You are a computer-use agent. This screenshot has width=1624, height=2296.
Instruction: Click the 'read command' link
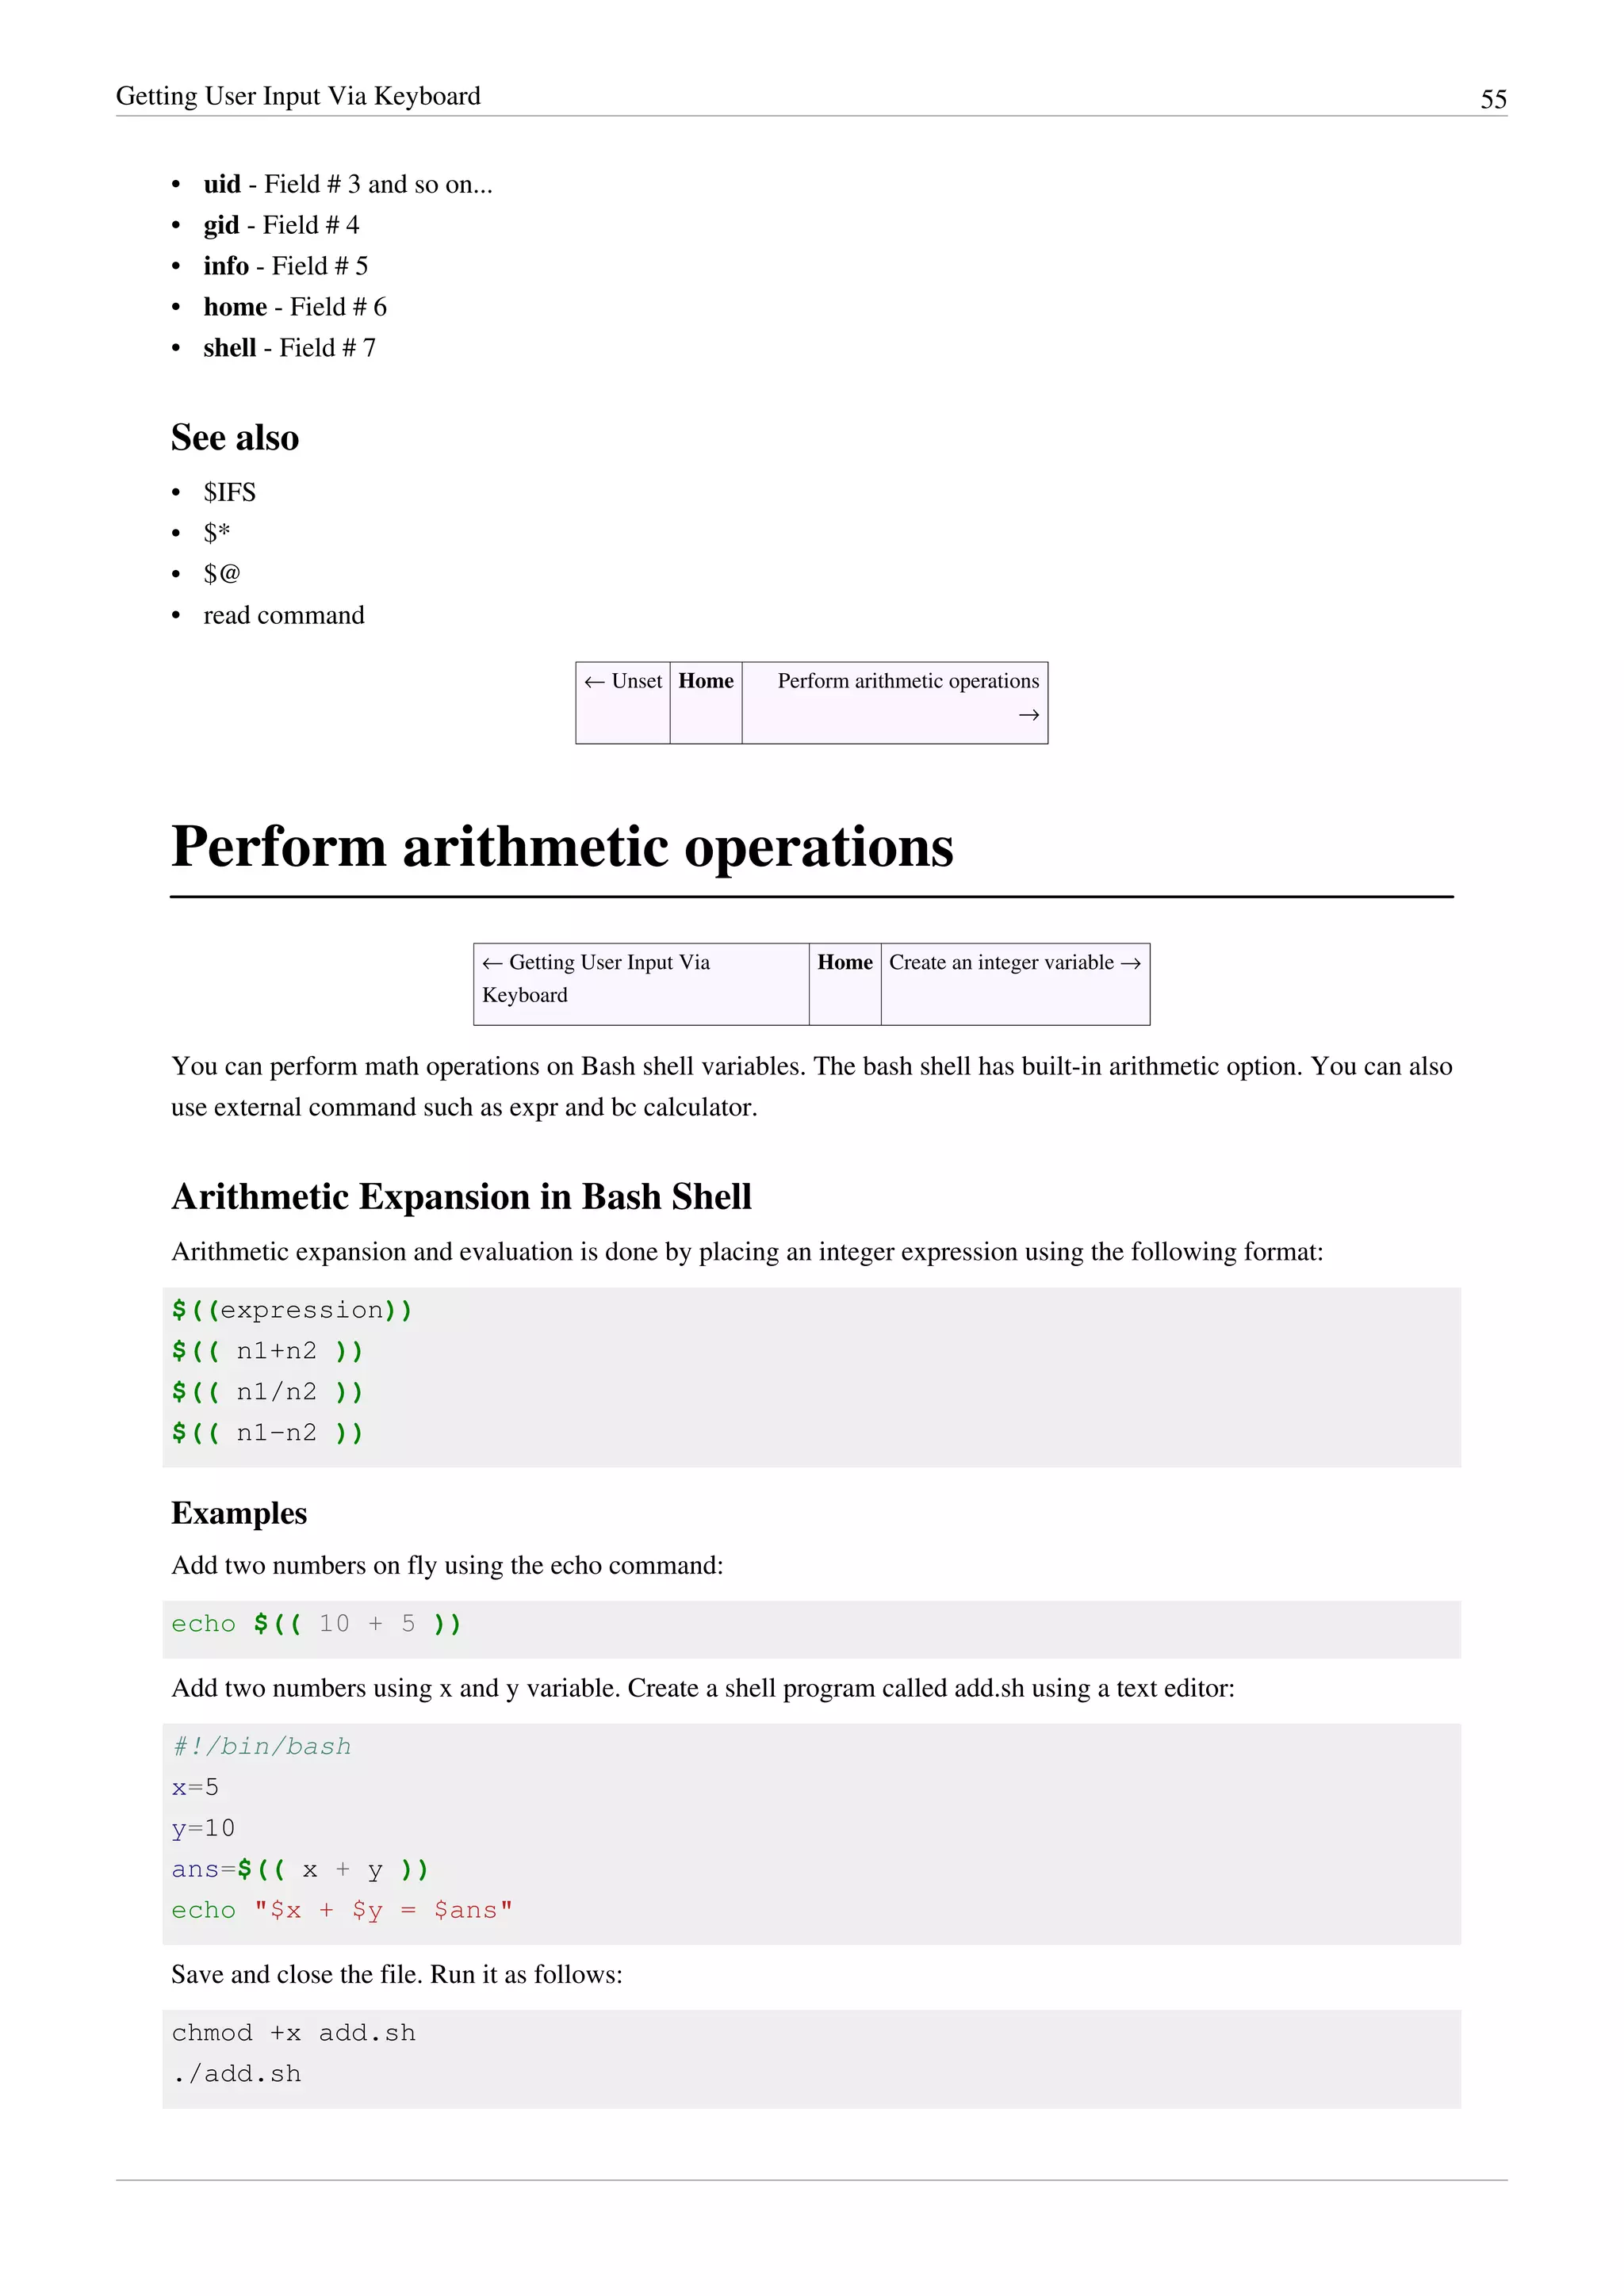pos(284,615)
